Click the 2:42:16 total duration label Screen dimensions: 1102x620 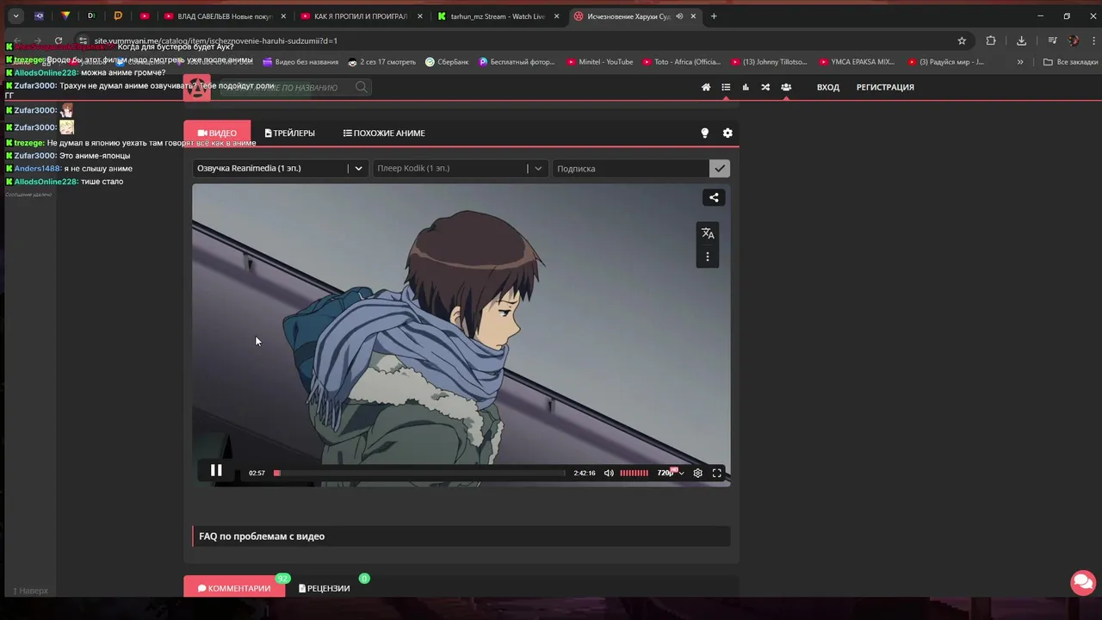[585, 473]
